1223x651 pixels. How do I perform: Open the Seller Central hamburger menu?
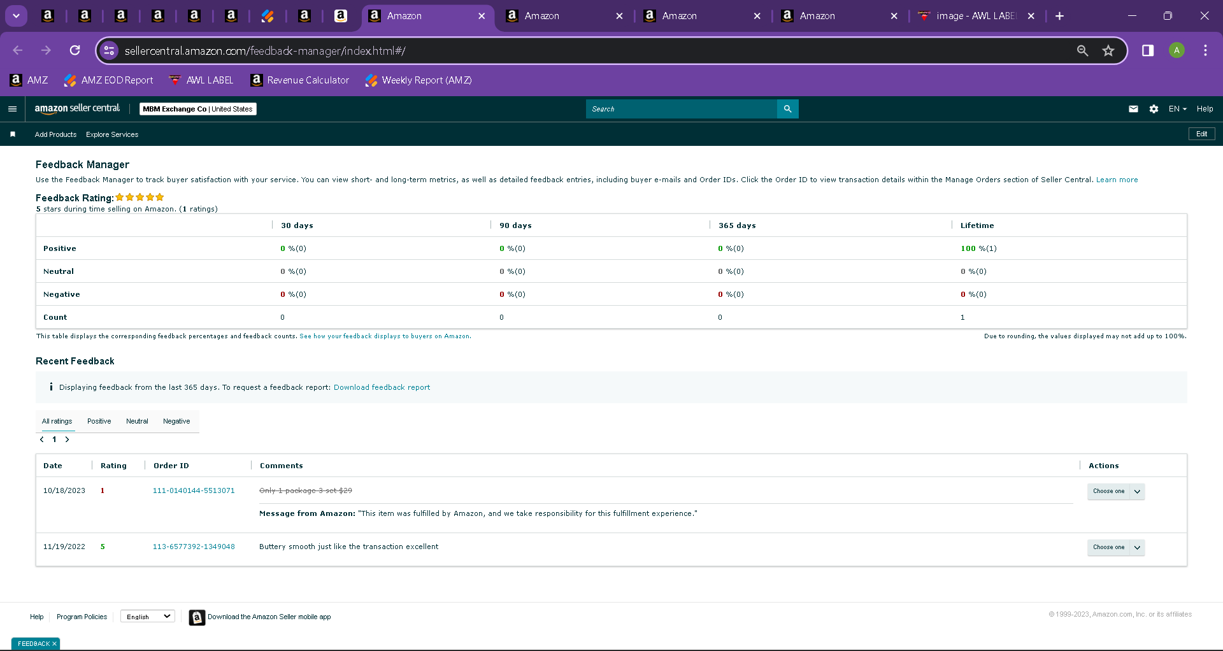(12, 109)
